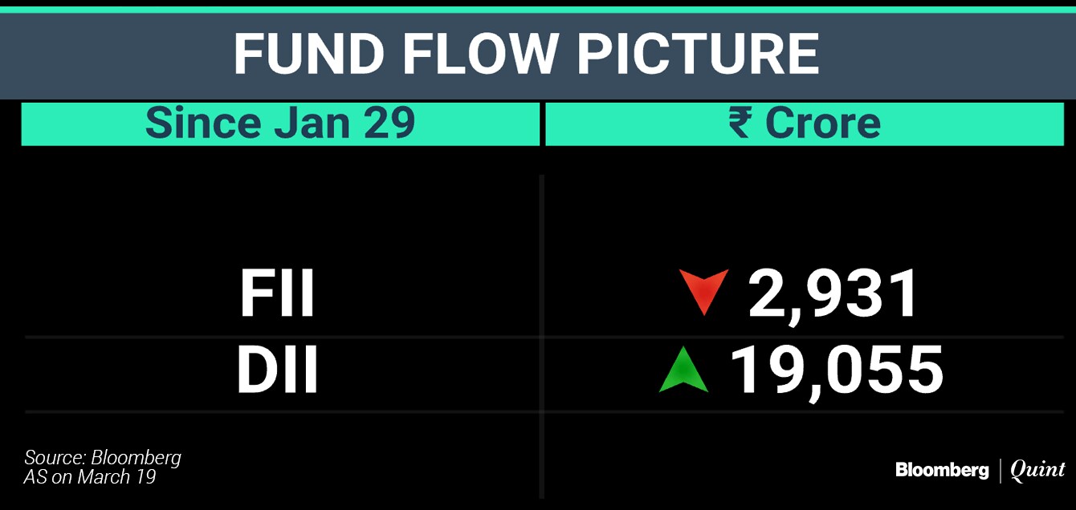Click the Bloomberg logo

942,471
